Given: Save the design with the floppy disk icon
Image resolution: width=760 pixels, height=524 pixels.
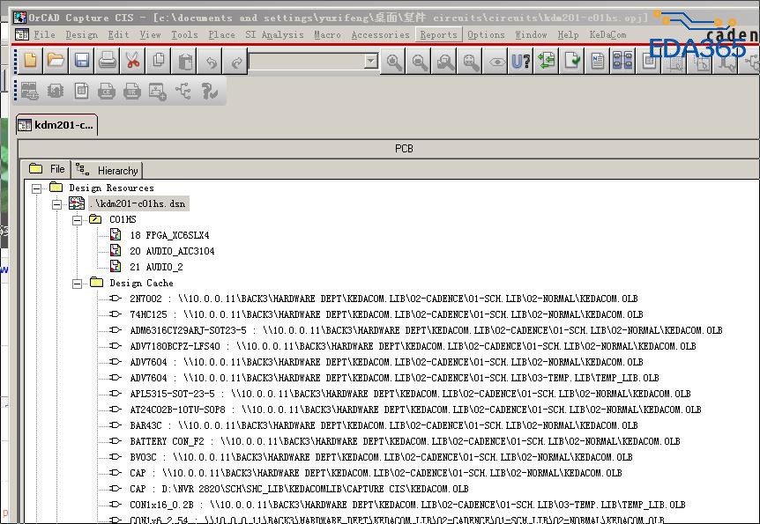Looking at the screenshot, I should point(81,61).
